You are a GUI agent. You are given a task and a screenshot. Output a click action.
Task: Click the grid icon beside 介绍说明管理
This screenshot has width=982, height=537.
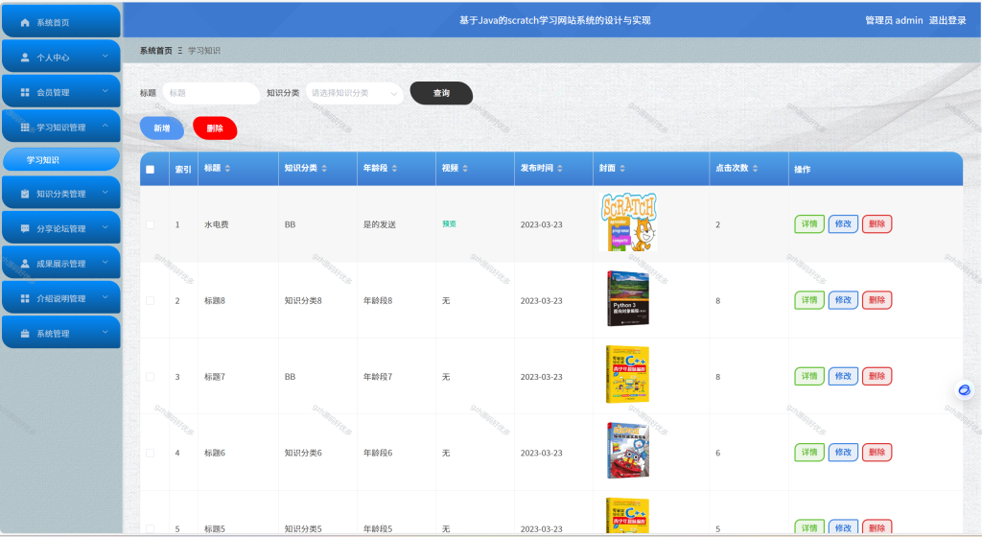click(25, 299)
